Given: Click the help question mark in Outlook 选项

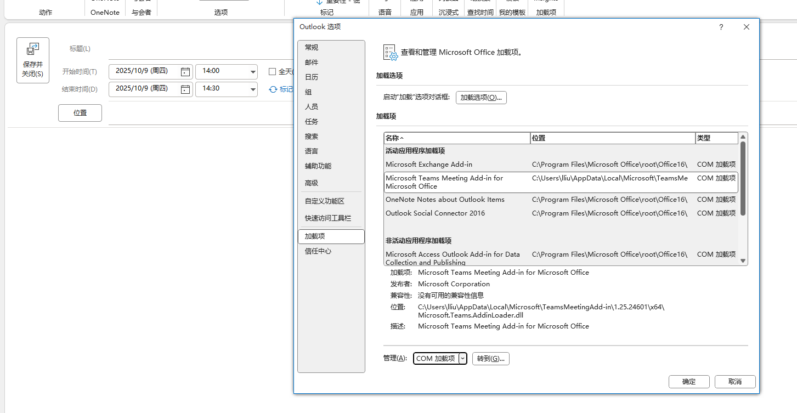Looking at the screenshot, I should pyautogui.click(x=721, y=27).
